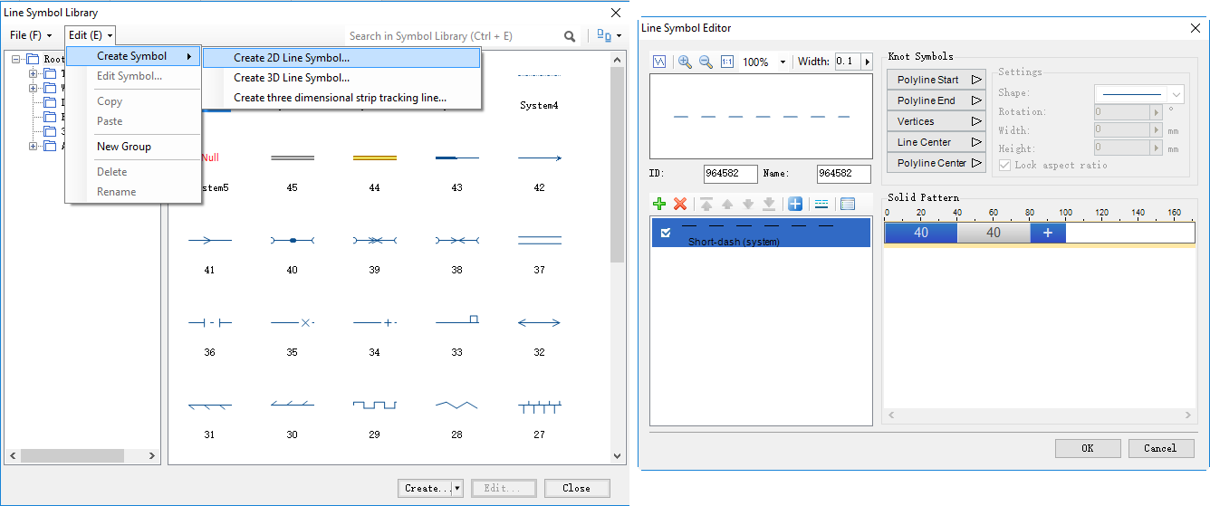Click the zoom out magnifier icon
Image resolution: width=1210 pixels, height=506 pixels.
[706, 62]
